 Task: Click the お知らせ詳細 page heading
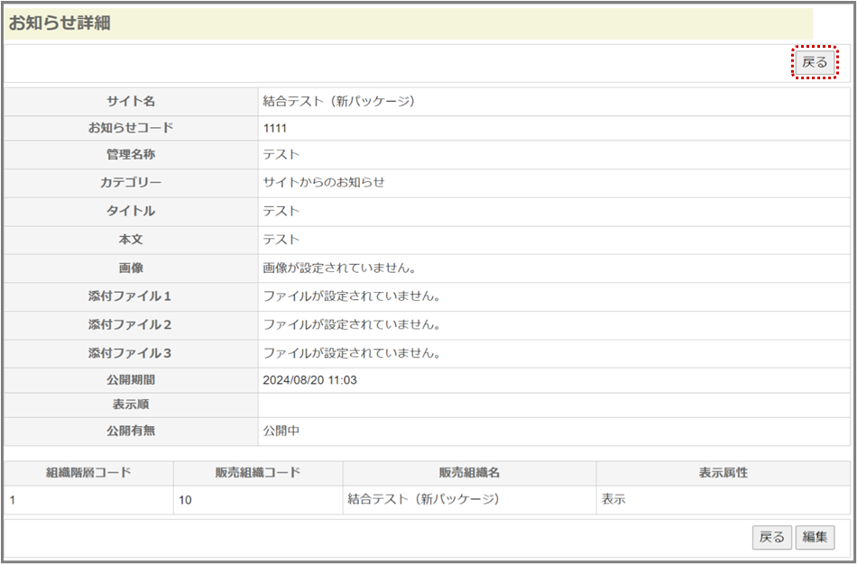[60, 23]
